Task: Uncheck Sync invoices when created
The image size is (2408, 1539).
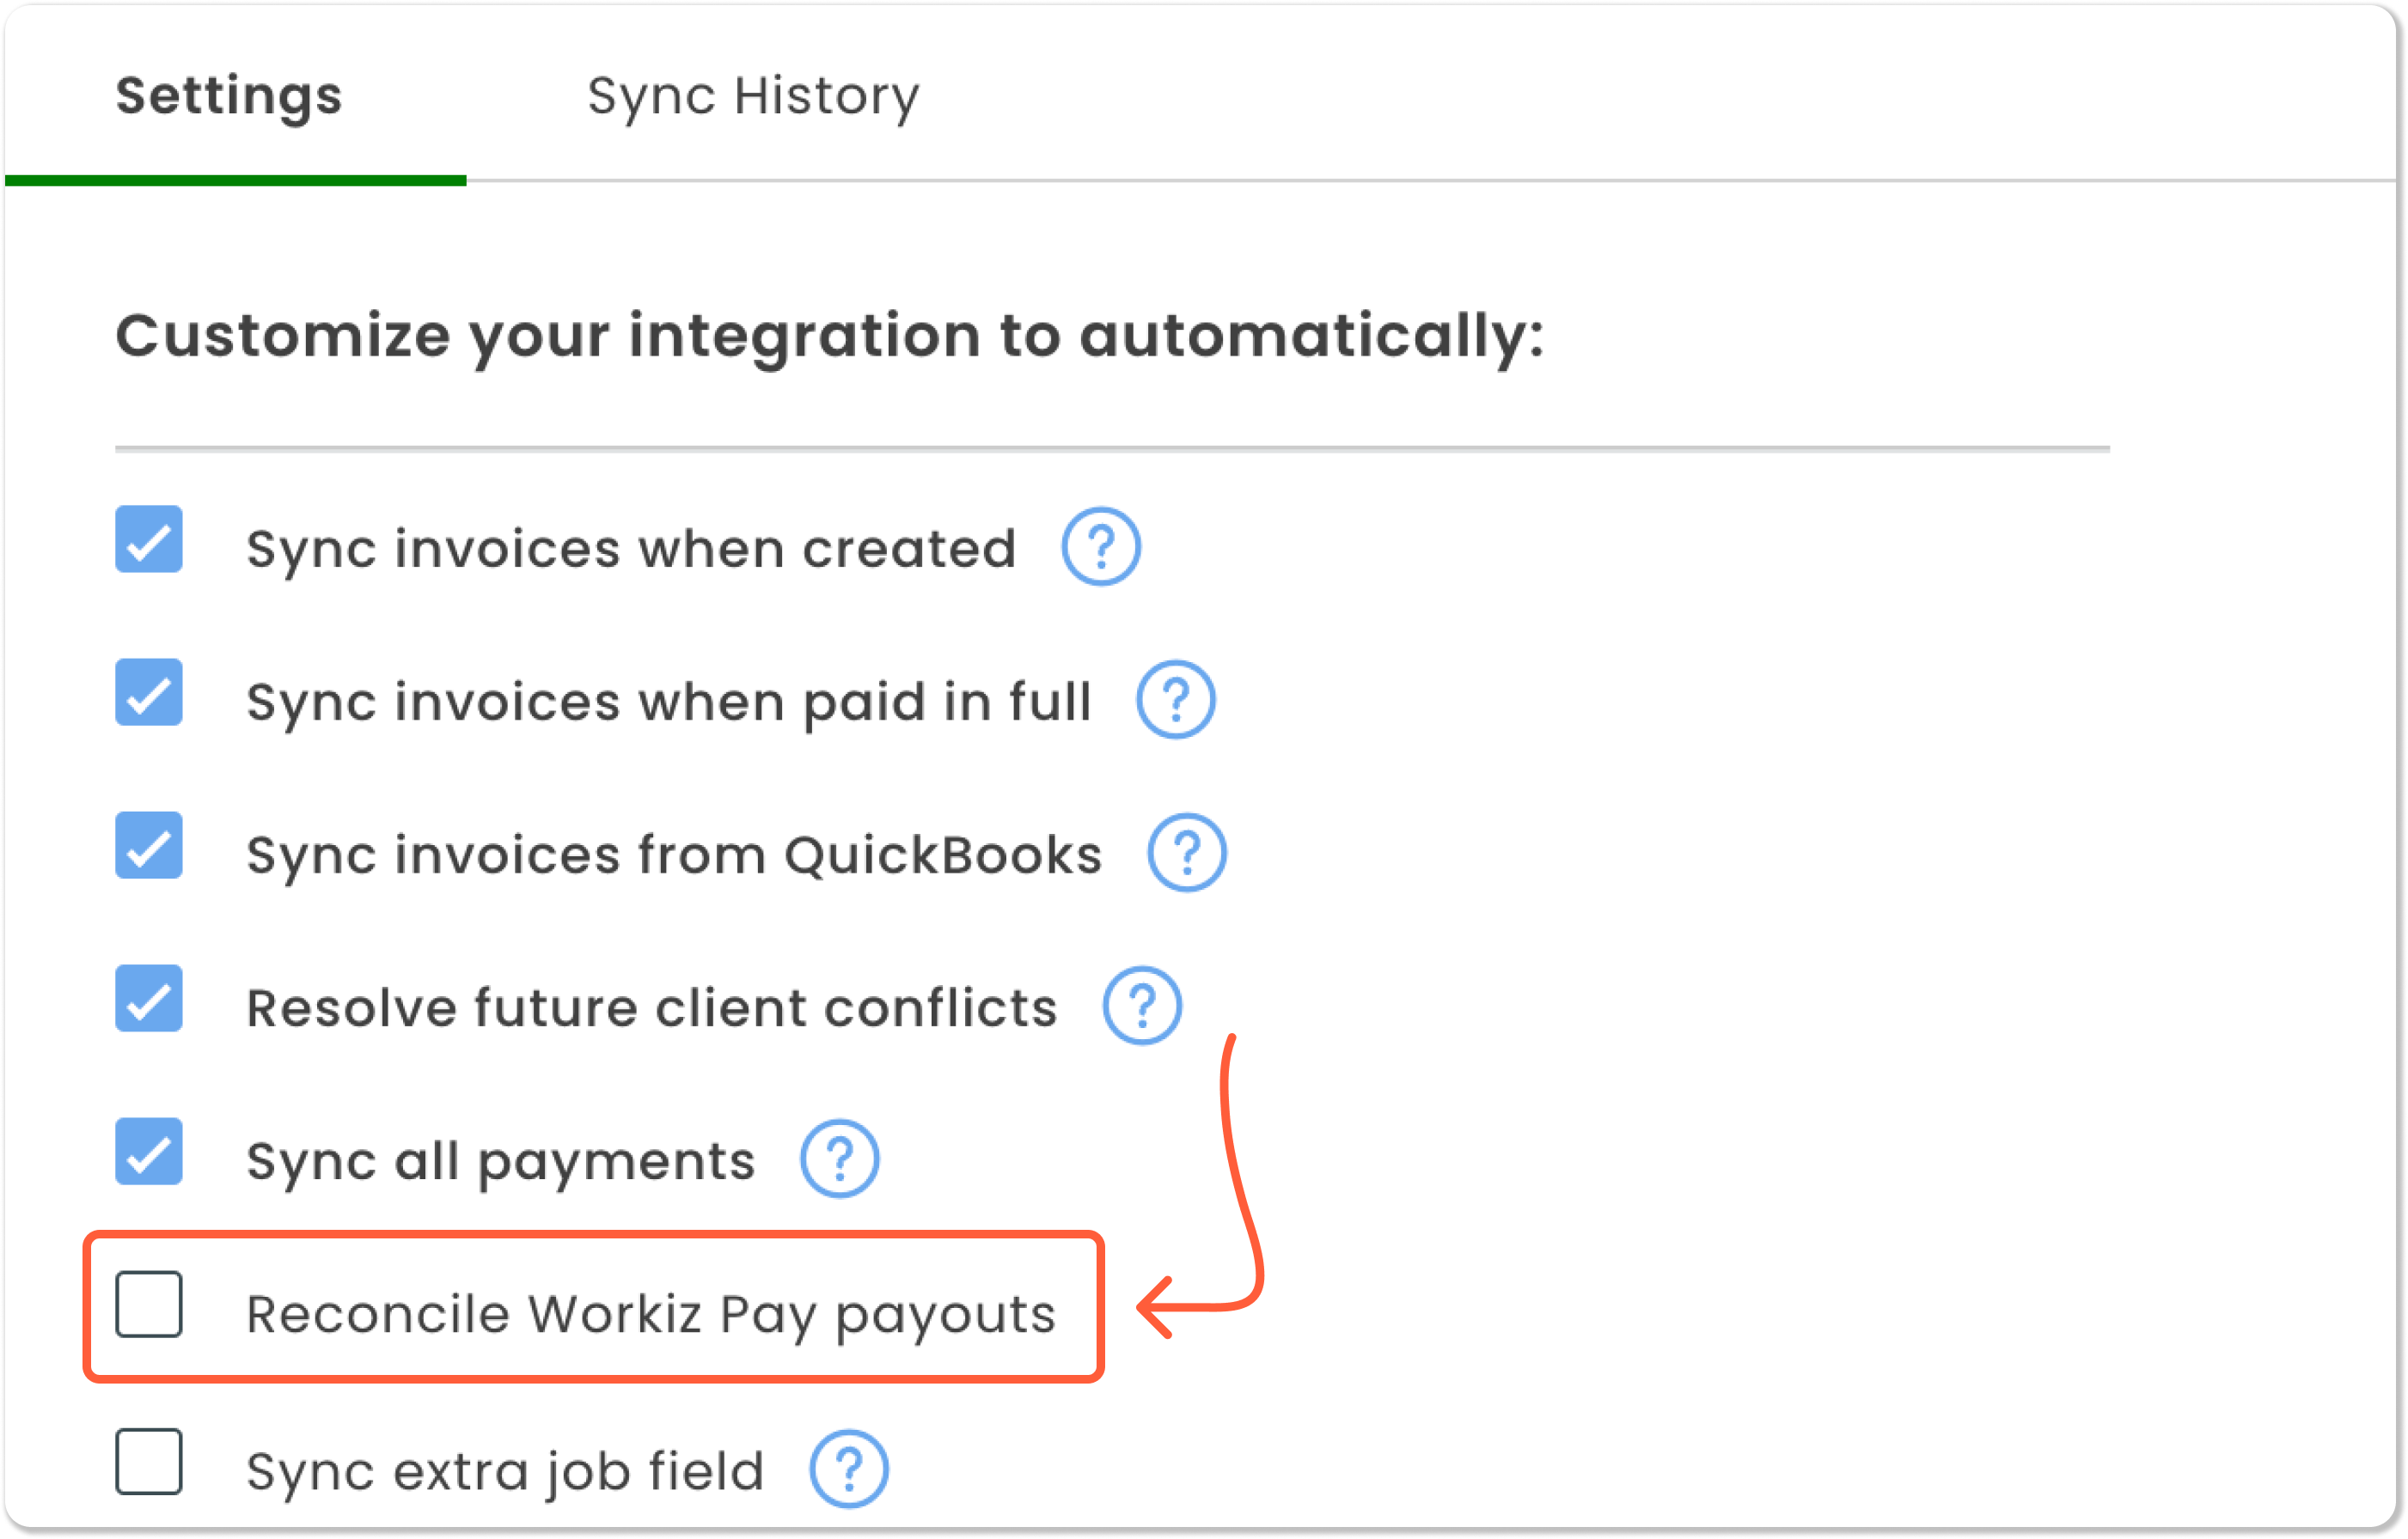Action: pos(149,539)
